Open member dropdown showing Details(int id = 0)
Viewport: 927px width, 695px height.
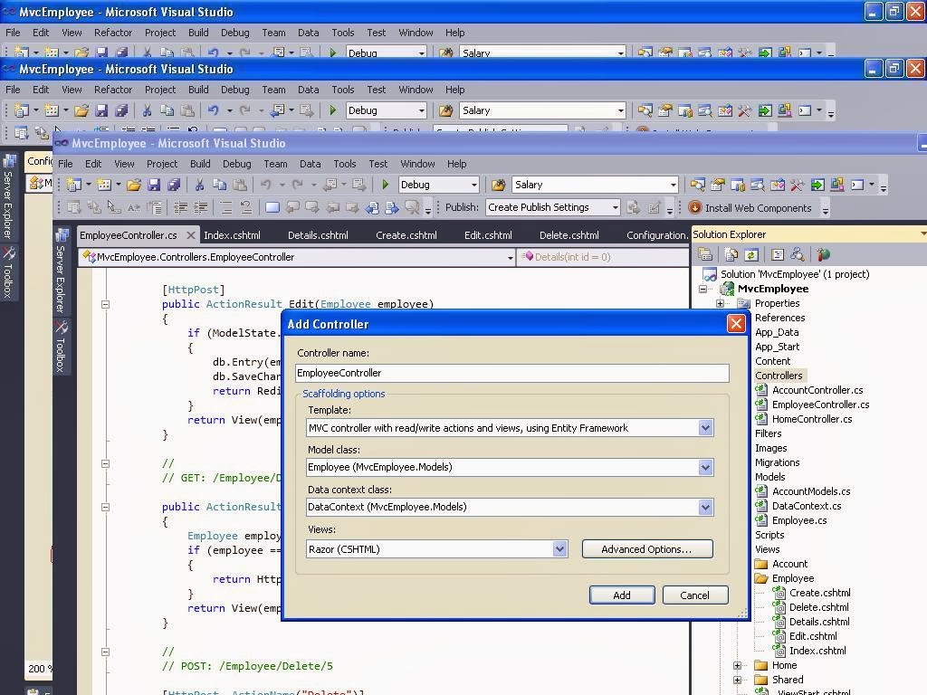click(x=602, y=257)
